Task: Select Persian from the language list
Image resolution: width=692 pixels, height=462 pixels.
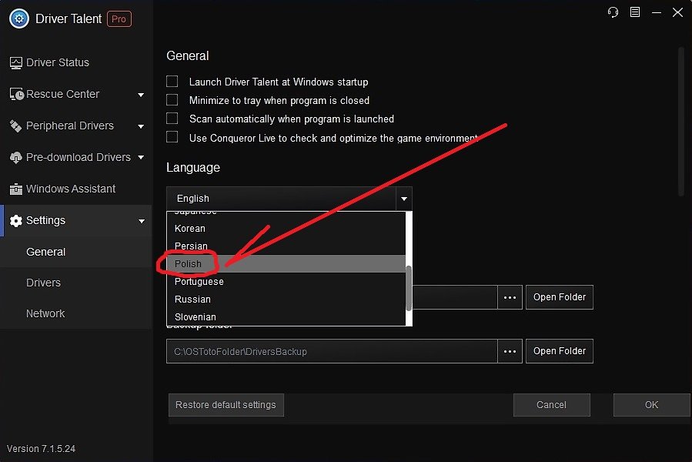Action: pos(286,246)
